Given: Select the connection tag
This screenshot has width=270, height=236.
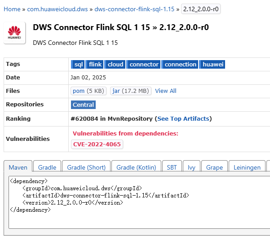Looking at the screenshot, I should click(x=180, y=64).
